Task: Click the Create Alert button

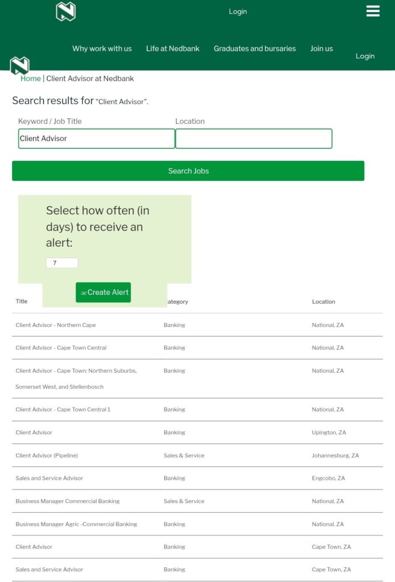Action: click(x=103, y=292)
